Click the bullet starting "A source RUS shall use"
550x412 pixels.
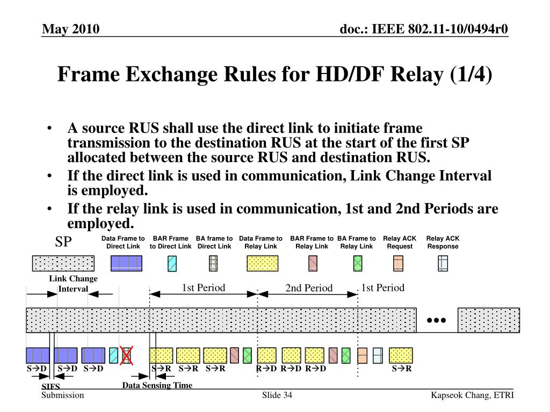coord(269,143)
